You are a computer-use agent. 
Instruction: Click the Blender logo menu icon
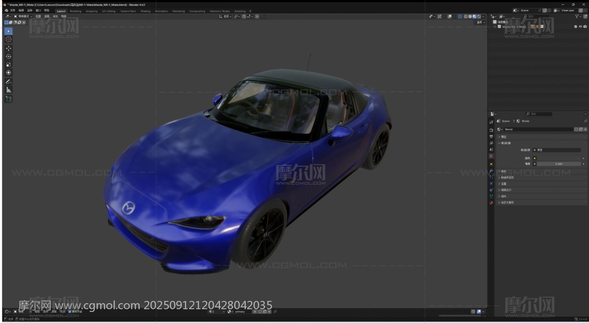coord(6,11)
